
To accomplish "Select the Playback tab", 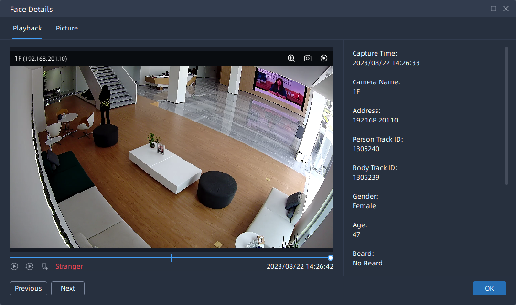I will [27, 28].
